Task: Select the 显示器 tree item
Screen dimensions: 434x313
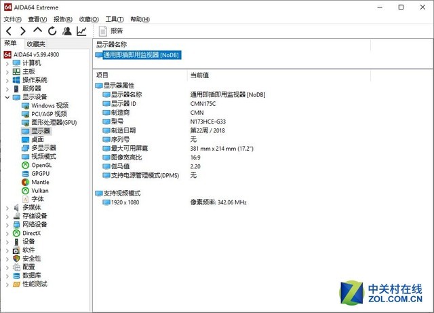Action: point(36,131)
